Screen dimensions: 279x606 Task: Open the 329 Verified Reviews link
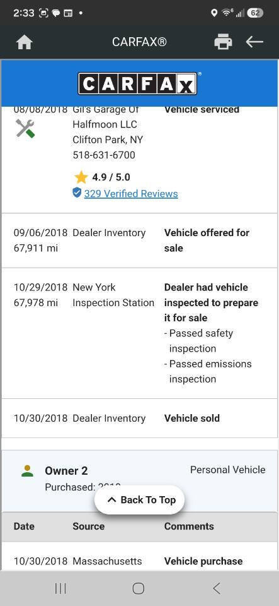coord(131,194)
